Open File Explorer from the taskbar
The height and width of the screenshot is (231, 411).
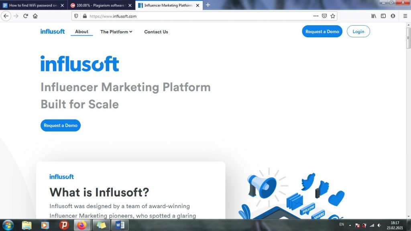(x=26, y=225)
